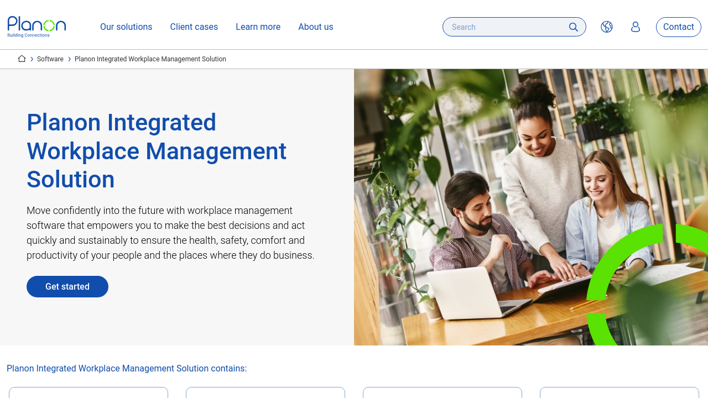Click the Planon logo

pyautogui.click(x=37, y=27)
